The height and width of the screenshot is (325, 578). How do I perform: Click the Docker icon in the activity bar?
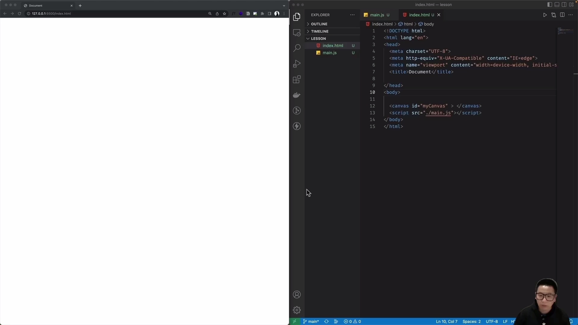click(297, 95)
